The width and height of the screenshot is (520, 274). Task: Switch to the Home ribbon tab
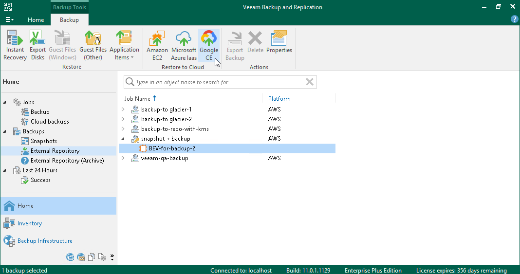click(x=36, y=20)
